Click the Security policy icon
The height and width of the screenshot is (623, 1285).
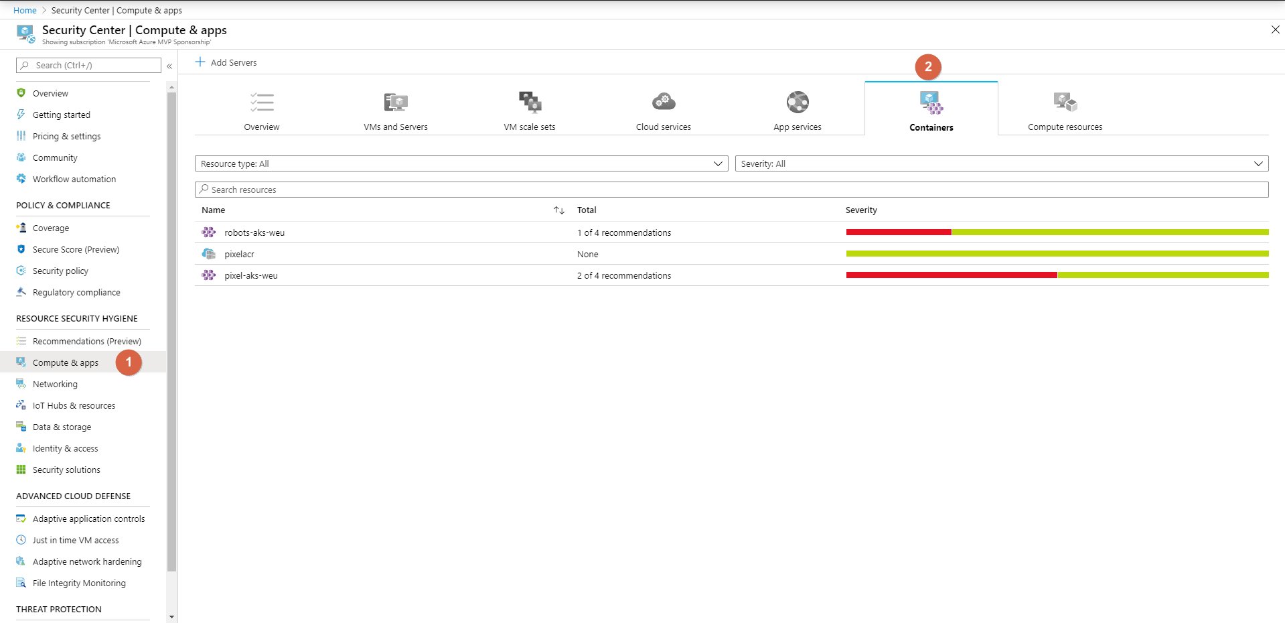click(x=21, y=271)
